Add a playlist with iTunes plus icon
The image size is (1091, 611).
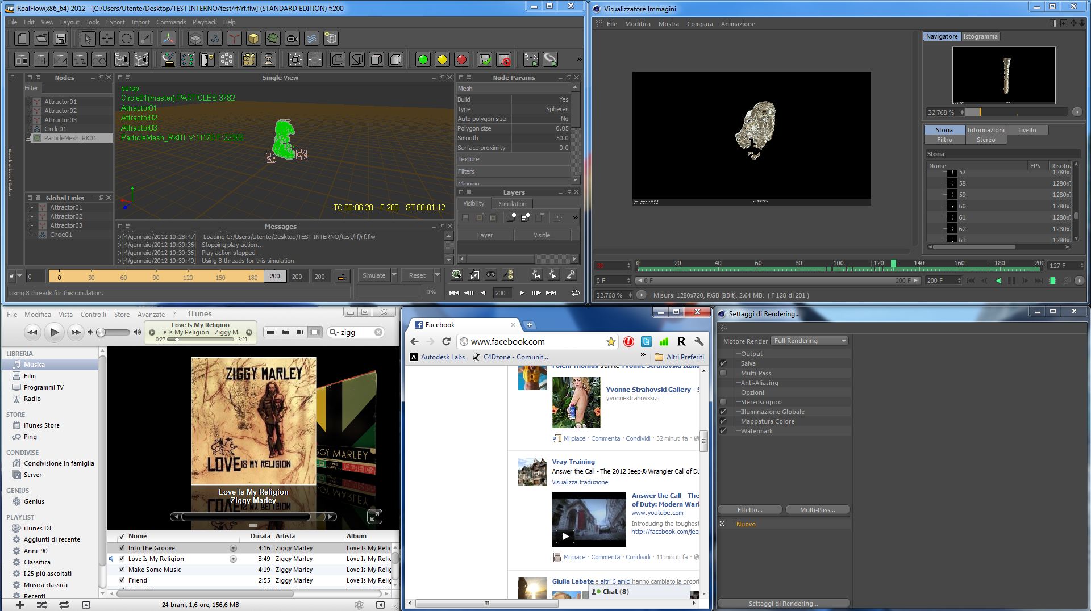pos(20,605)
